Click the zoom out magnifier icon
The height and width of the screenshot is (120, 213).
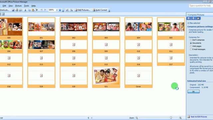click(x=137, y=118)
